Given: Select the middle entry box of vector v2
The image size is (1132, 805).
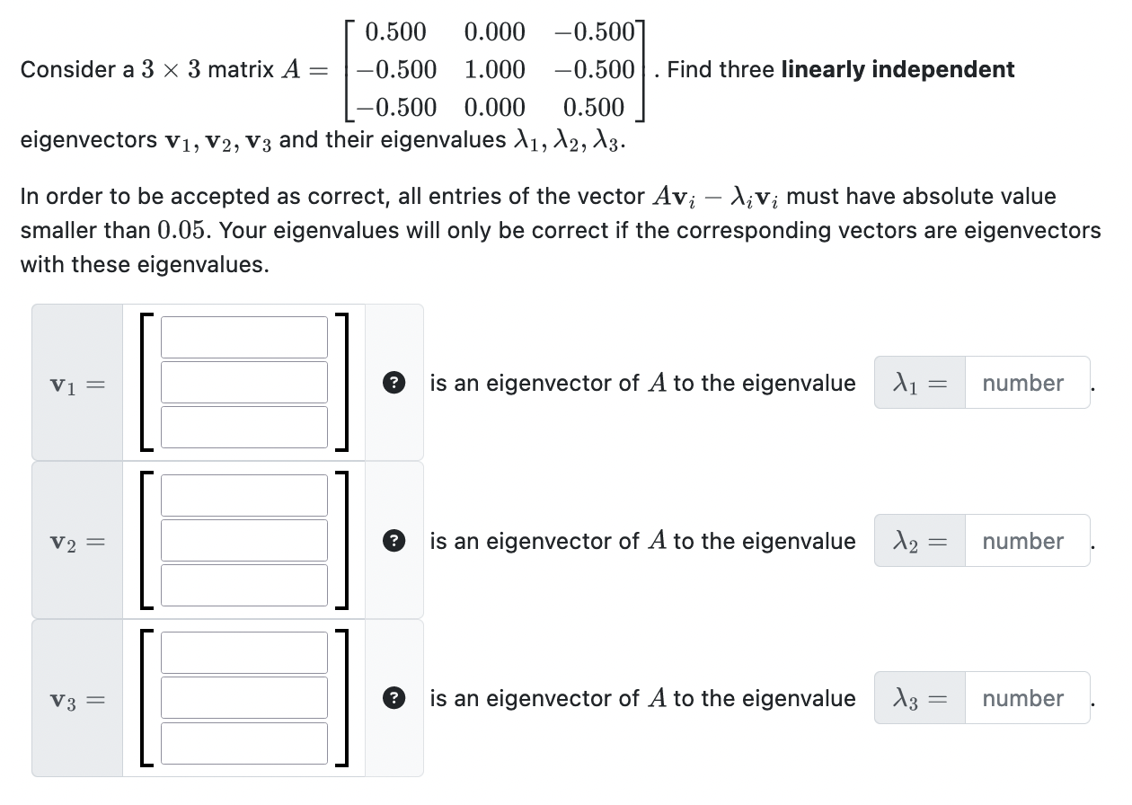Looking at the screenshot, I should coord(243,540).
